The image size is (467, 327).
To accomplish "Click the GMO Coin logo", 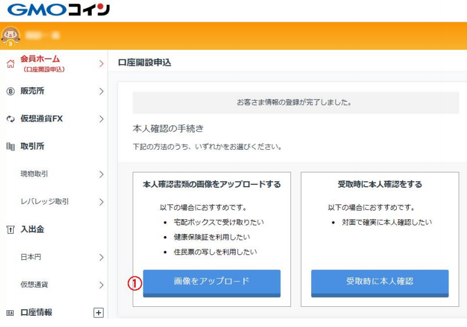I will (x=58, y=10).
